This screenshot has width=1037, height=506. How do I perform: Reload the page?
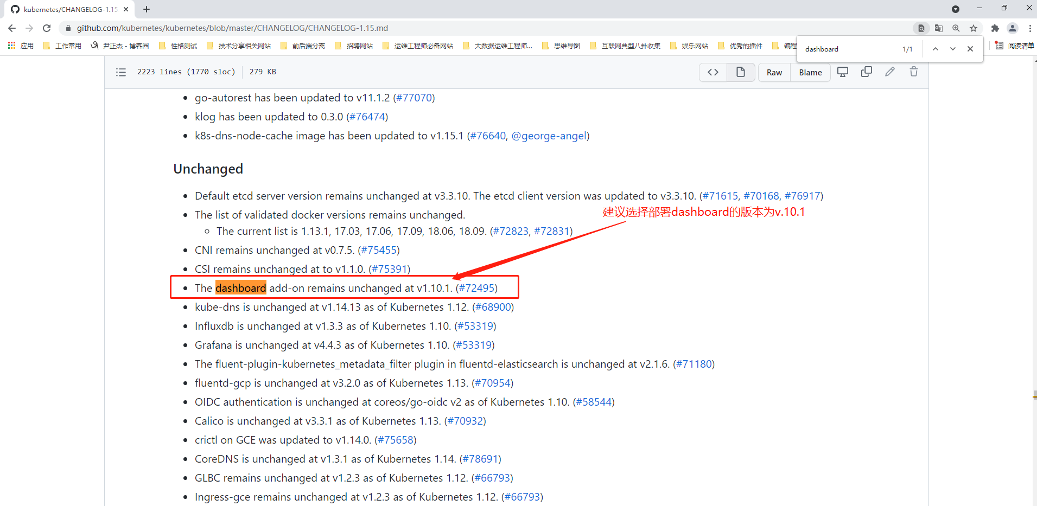tap(47, 28)
